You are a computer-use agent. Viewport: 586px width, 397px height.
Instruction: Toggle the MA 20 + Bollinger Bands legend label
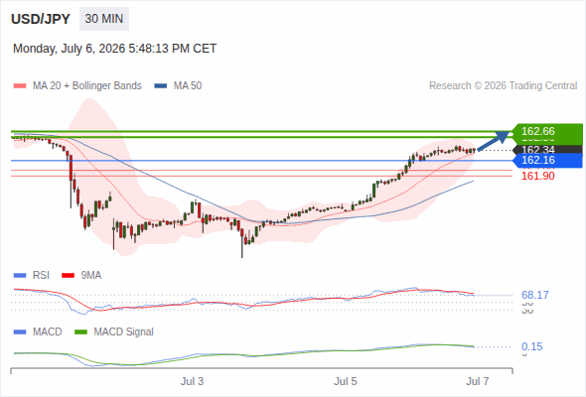(87, 86)
